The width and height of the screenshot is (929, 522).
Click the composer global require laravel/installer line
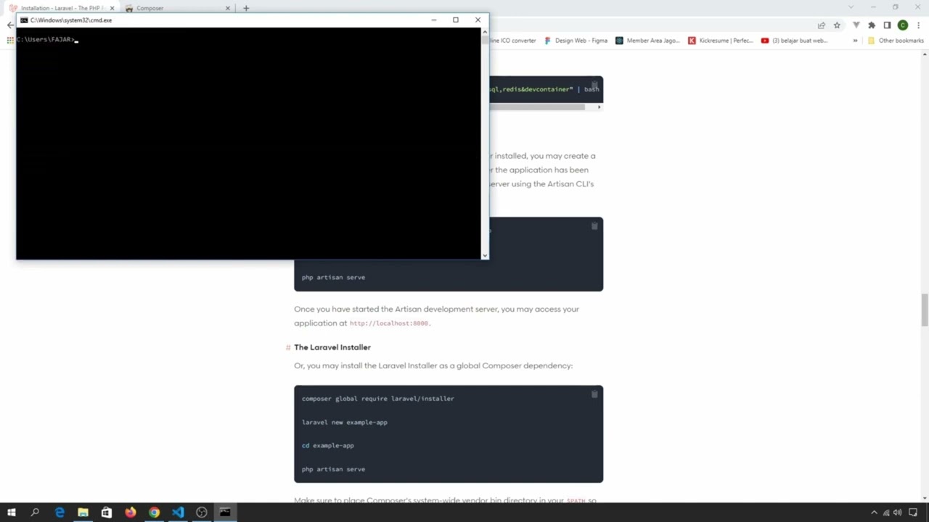378,399
